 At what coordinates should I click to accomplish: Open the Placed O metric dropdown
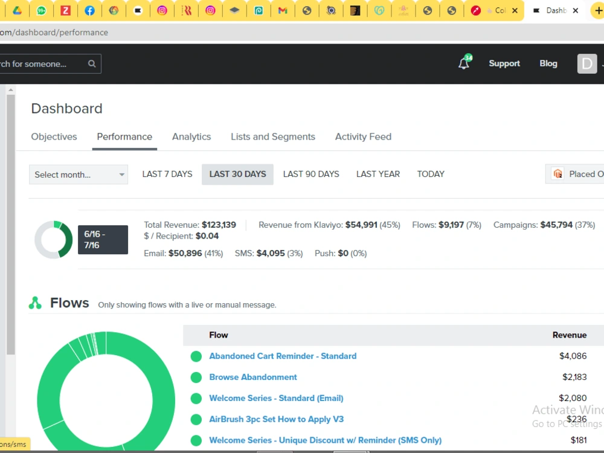575,174
